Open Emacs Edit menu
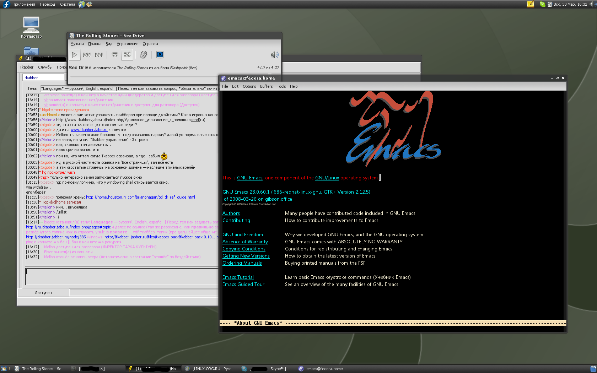The width and height of the screenshot is (597, 373). click(x=235, y=86)
